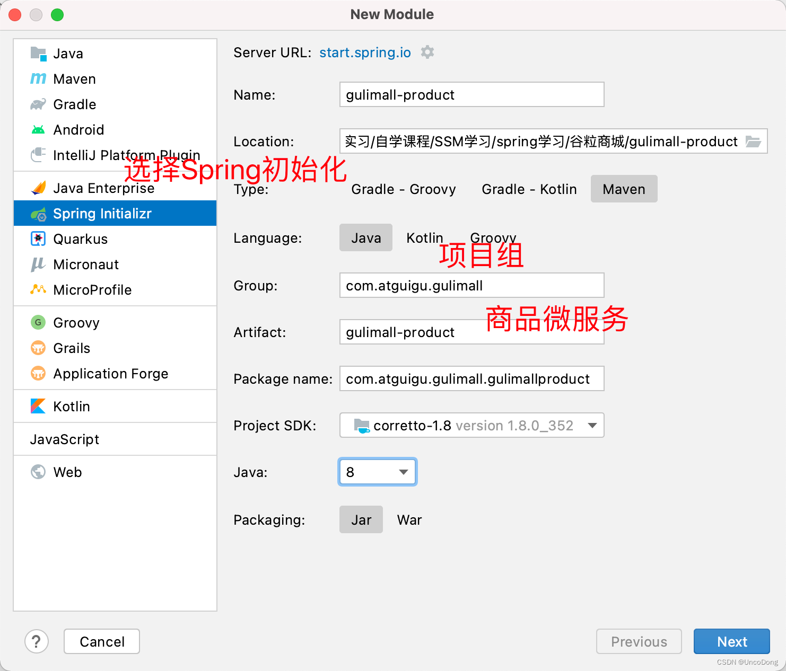Screen dimensions: 786x671
Task: Open the start.spring.io server link
Action: (365, 52)
